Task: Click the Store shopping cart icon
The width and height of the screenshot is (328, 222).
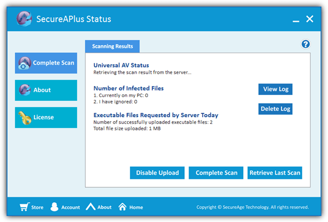Action: point(25,207)
